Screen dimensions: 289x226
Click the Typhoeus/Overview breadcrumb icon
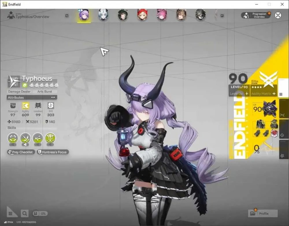point(11,15)
